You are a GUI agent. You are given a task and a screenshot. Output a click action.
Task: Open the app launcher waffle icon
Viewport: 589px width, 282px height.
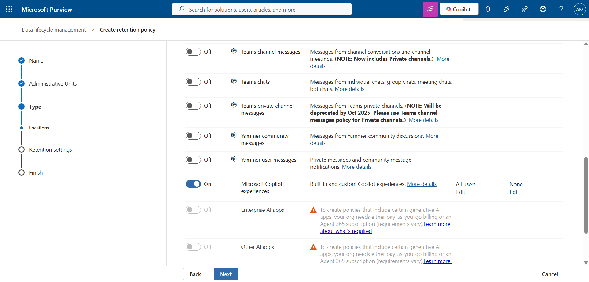click(9, 9)
